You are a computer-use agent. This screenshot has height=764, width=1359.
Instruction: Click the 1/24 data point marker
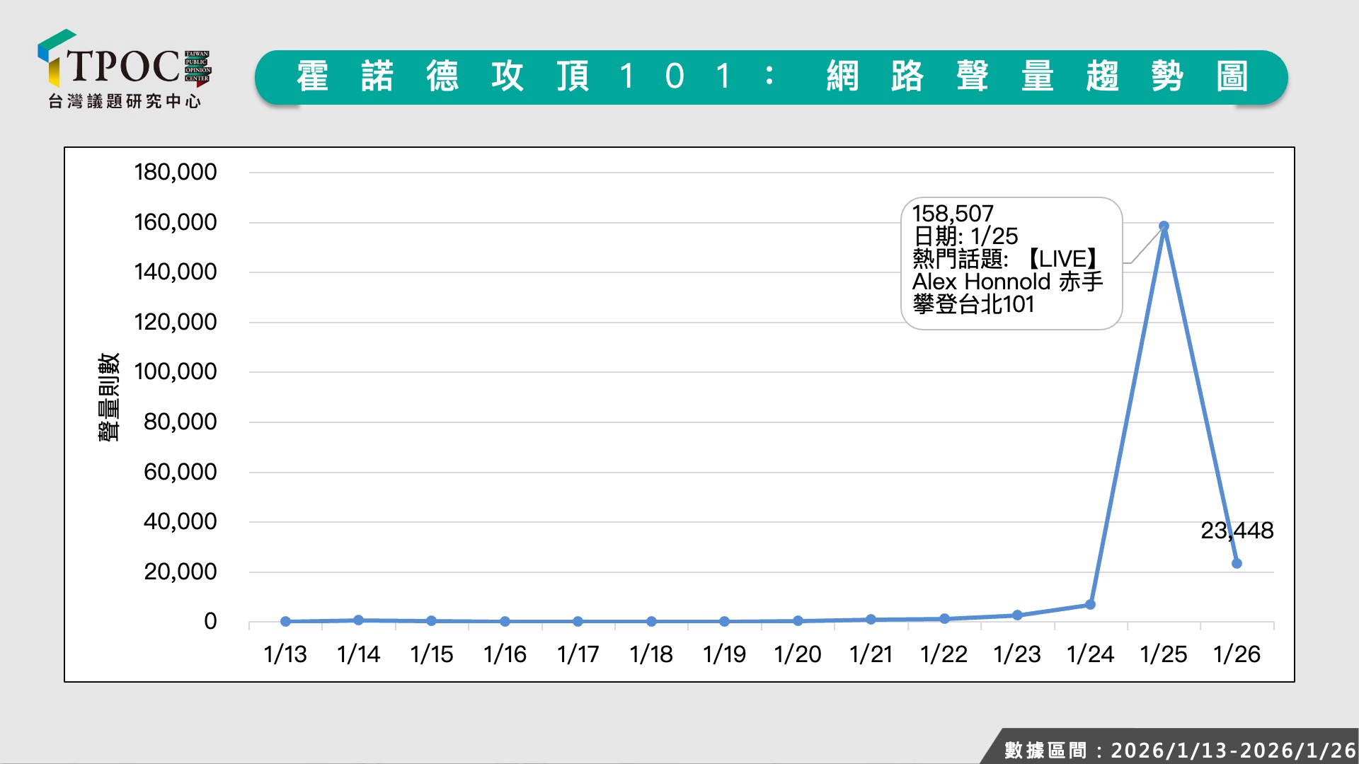coord(1090,605)
